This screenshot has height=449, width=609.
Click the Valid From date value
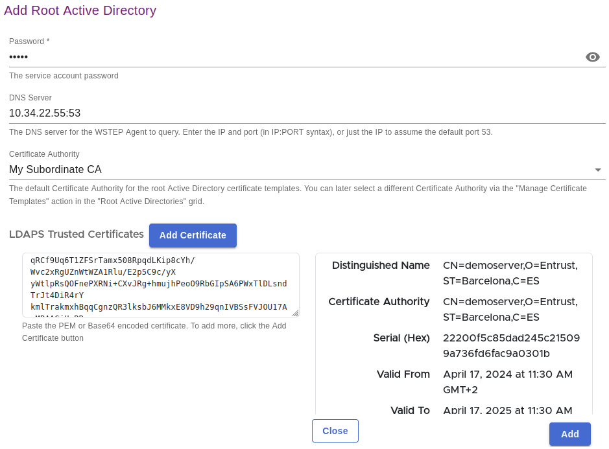(x=507, y=382)
